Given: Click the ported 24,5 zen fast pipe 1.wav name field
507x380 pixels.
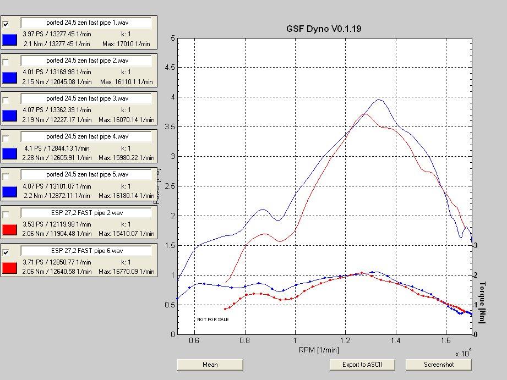Looking at the screenshot, I should [x=86, y=23].
